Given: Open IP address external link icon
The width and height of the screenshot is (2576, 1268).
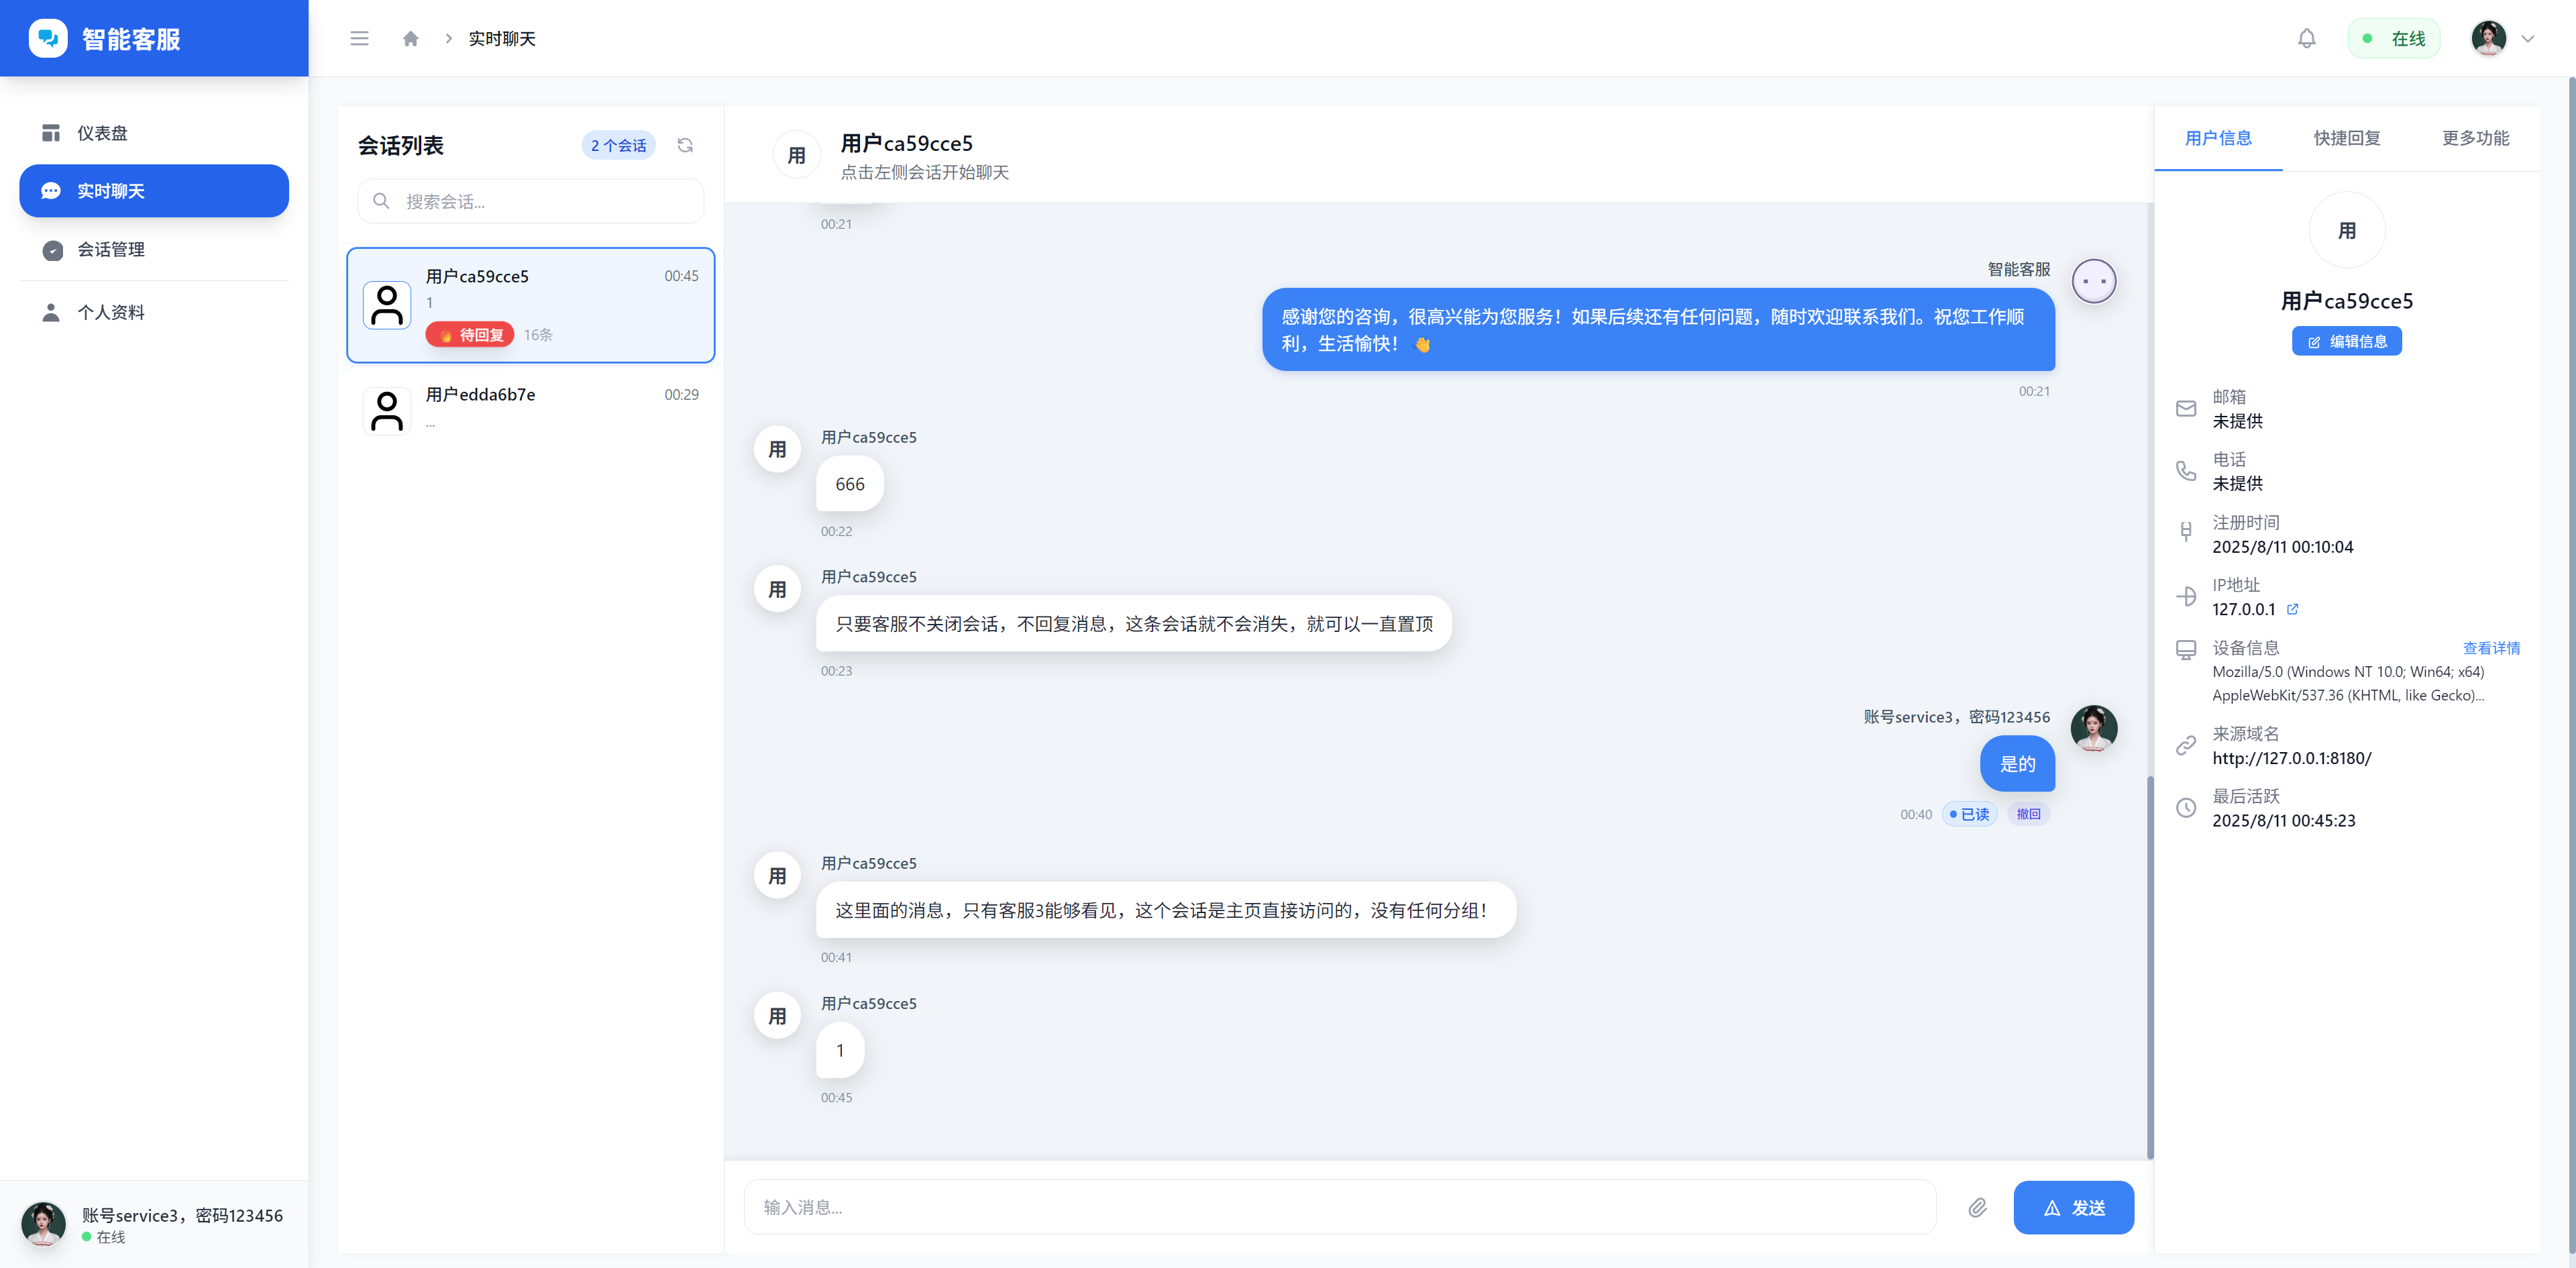Looking at the screenshot, I should point(2293,609).
